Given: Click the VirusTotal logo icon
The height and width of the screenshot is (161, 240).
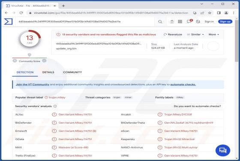Looking at the screenshot, I should (x=8, y=21).
